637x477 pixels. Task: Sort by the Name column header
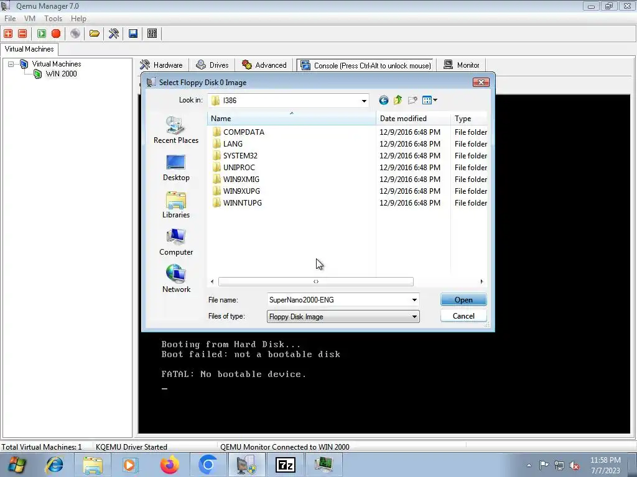(292, 119)
